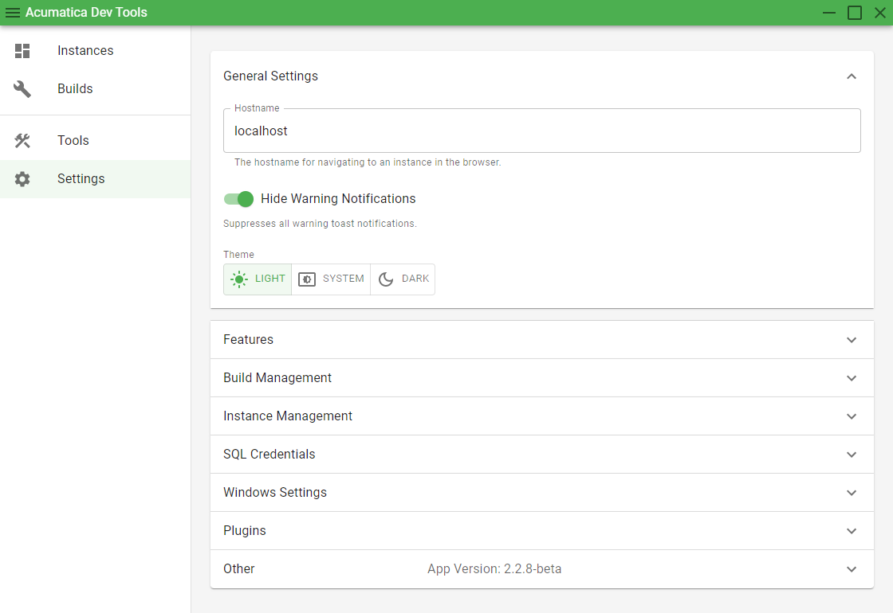The image size is (893, 613).
Task: Open the hamburger navigation menu
Action: 13,13
